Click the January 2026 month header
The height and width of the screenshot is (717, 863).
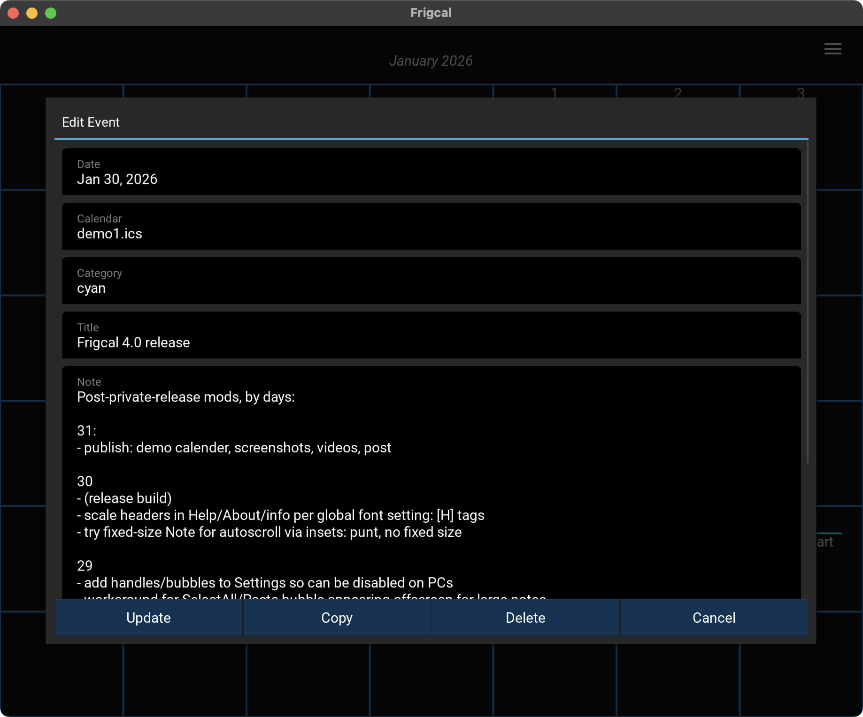point(431,61)
